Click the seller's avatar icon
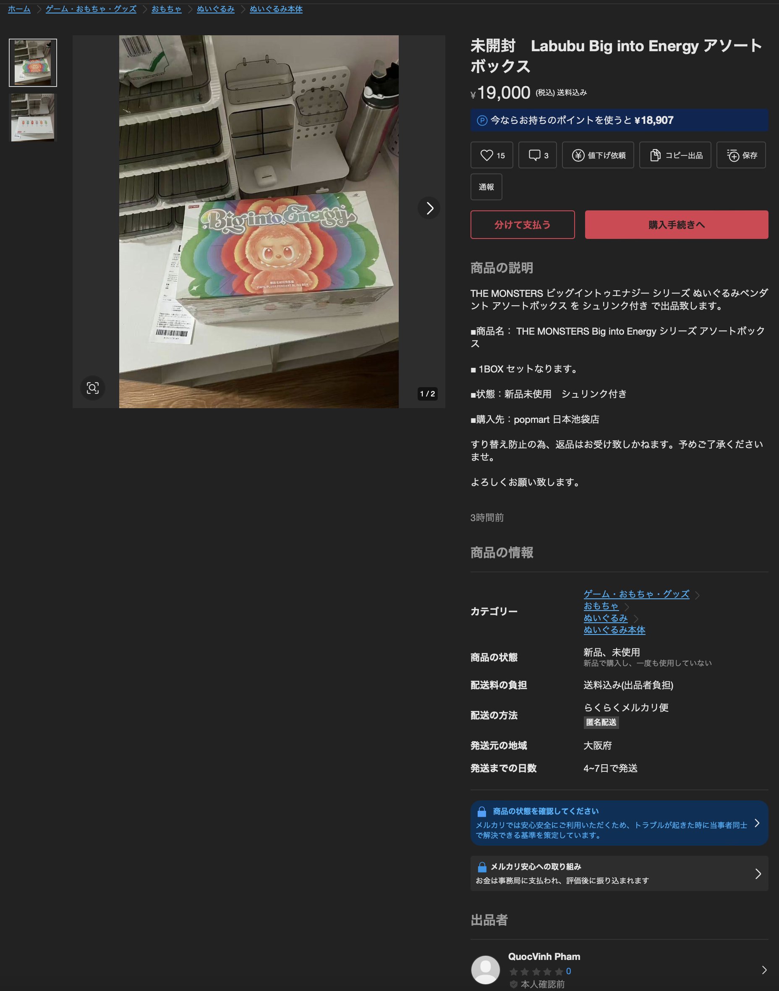This screenshot has width=779, height=991. pos(485,970)
